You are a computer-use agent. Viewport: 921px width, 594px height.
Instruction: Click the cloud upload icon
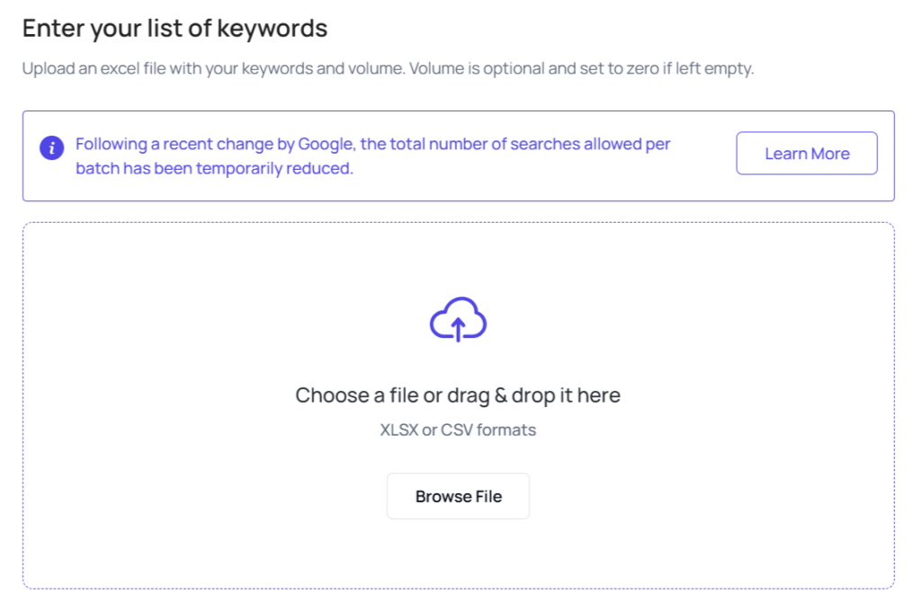[458, 320]
